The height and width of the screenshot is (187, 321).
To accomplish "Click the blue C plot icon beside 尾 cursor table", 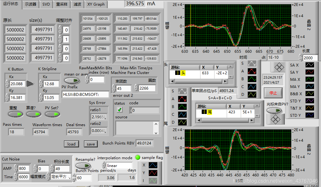I will coord(182,115).
